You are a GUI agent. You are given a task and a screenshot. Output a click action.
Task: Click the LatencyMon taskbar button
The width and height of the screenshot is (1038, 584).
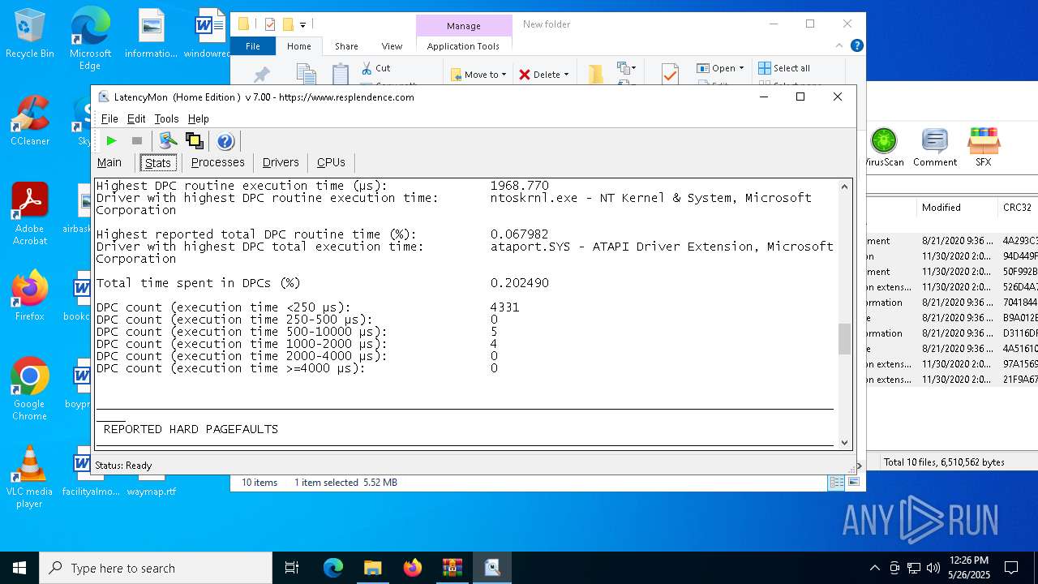[491, 568]
